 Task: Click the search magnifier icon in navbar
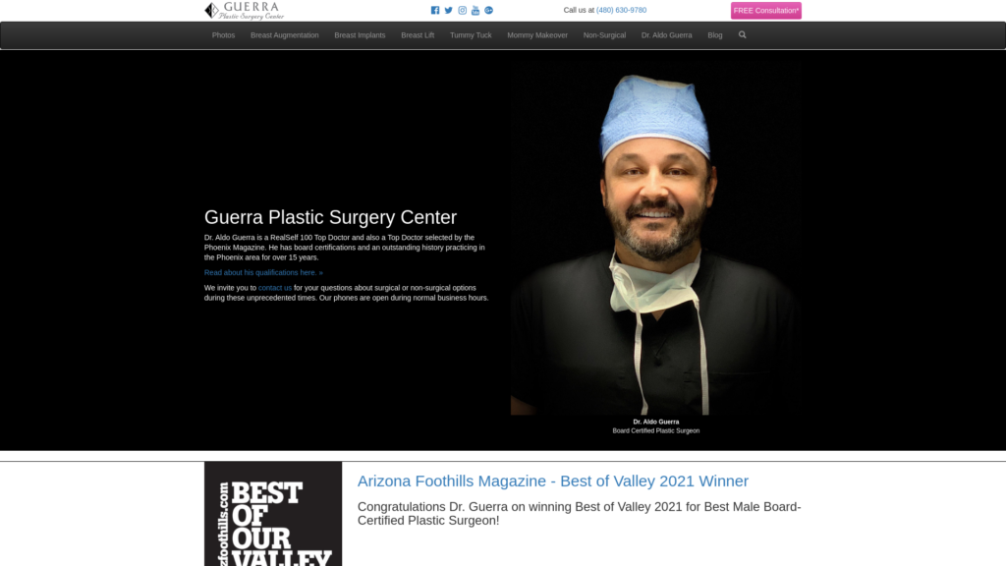pos(743,35)
